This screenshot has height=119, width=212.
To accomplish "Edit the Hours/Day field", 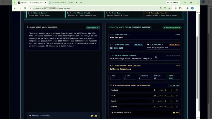I will coord(145,78).
